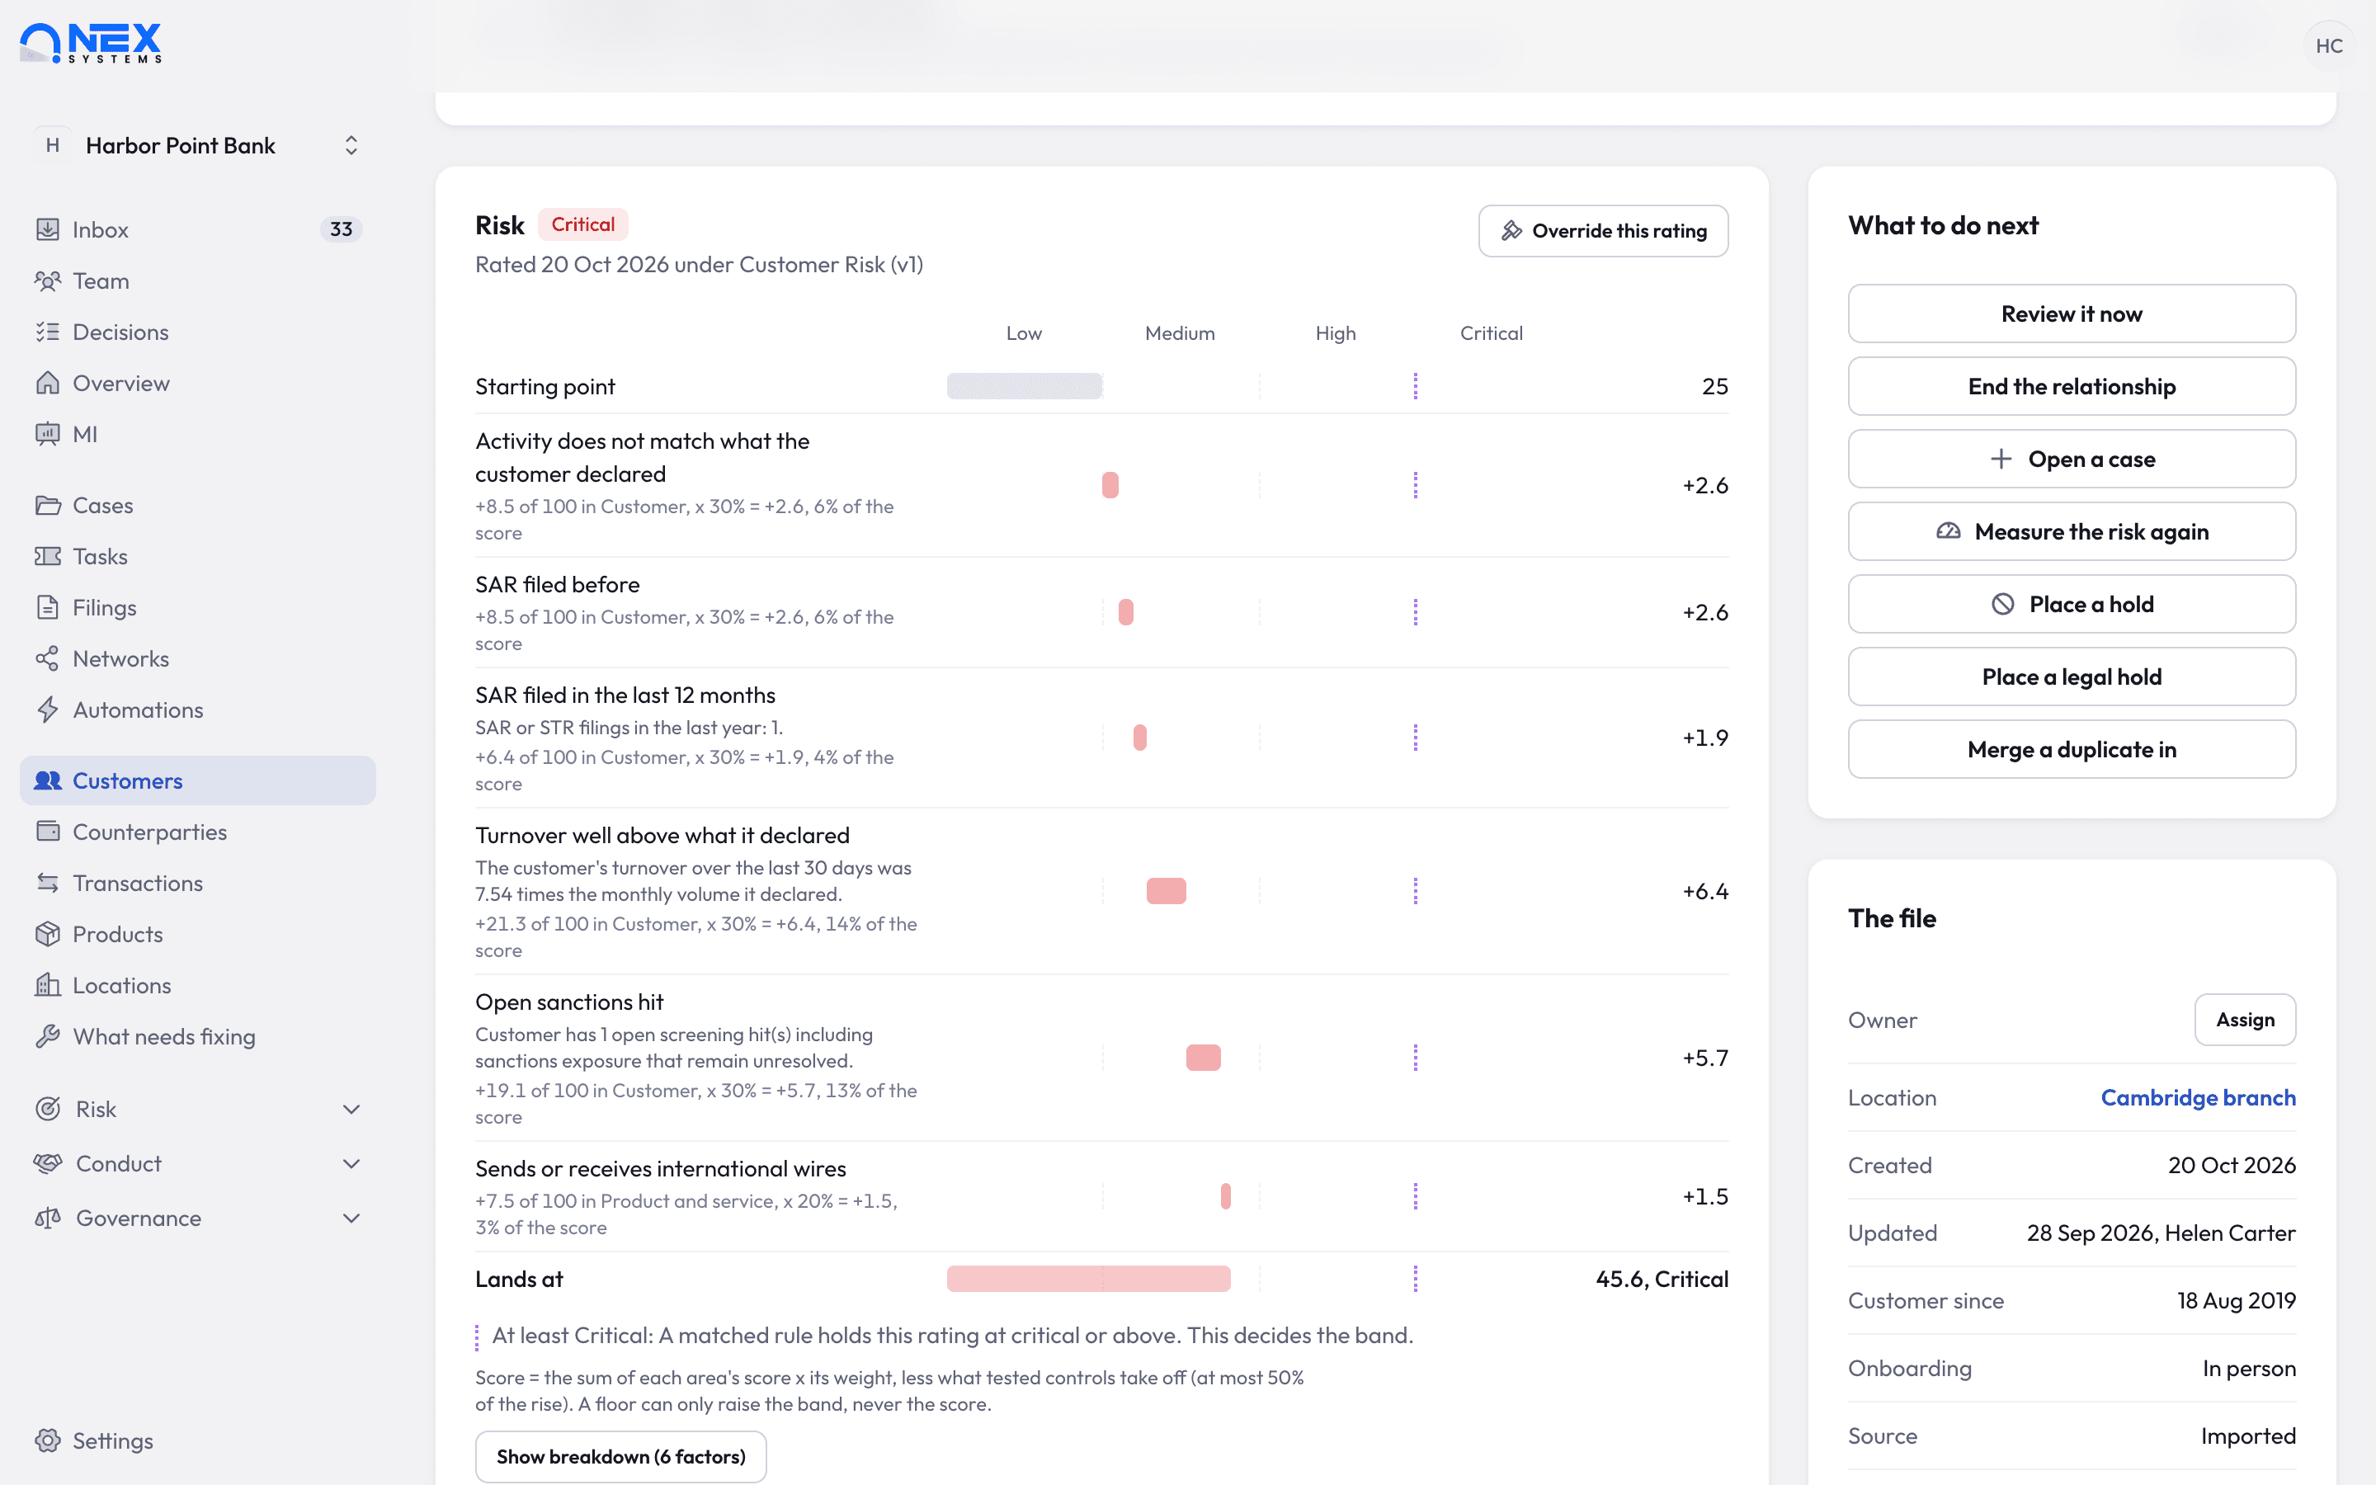Image resolution: width=2376 pixels, height=1485 pixels.
Task: Open the Cambridge branch link
Action: tap(2197, 1097)
